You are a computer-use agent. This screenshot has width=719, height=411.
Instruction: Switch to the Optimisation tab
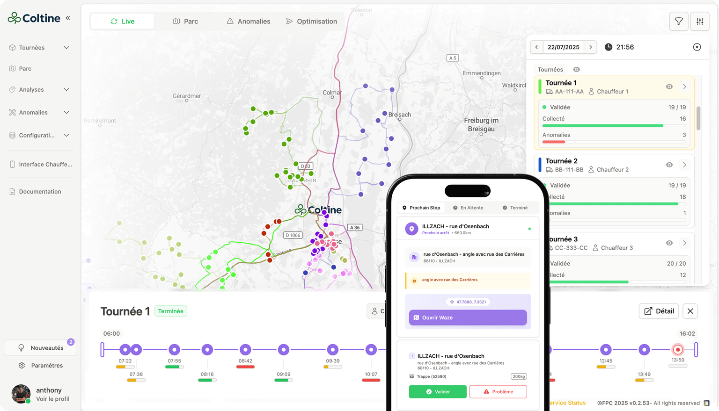[x=312, y=21]
